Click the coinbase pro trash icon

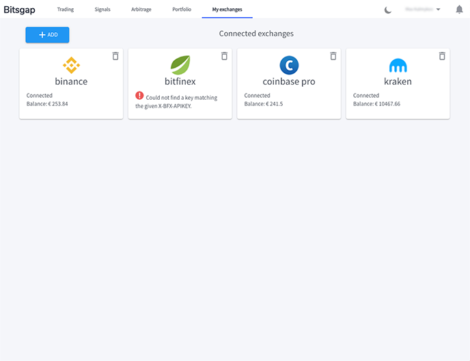[333, 56]
